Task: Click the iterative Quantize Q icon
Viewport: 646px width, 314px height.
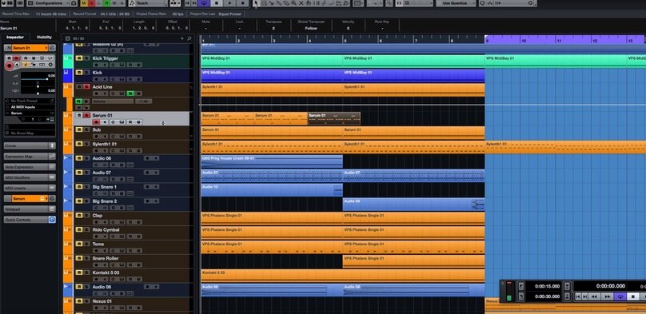Action: (x=482, y=3)
